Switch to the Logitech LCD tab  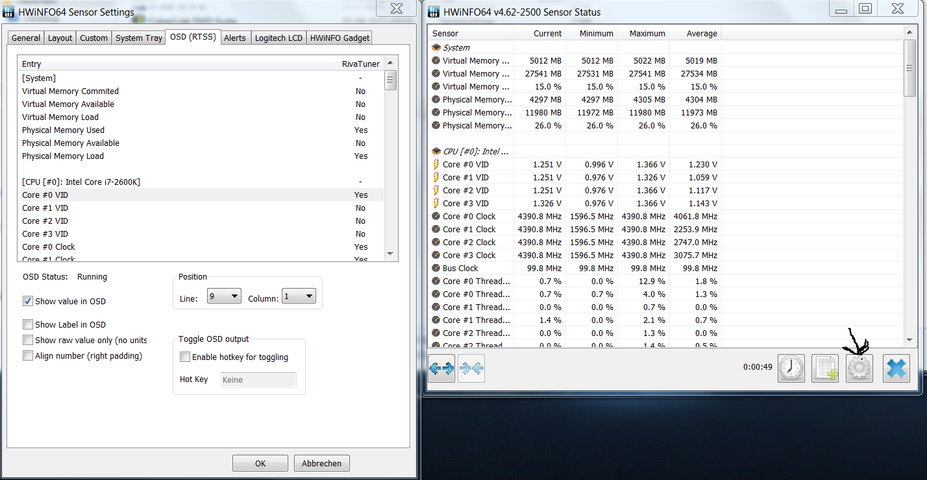(x=278, y=38)
